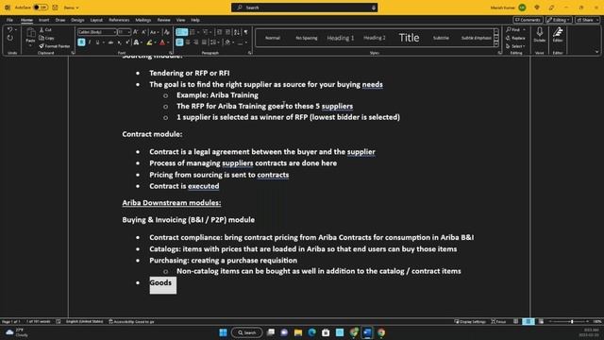This screenshot has width=604, height=340.
Task: Activate the Format Painter tool
Action: pyautogui.click(x=55, y=46)
